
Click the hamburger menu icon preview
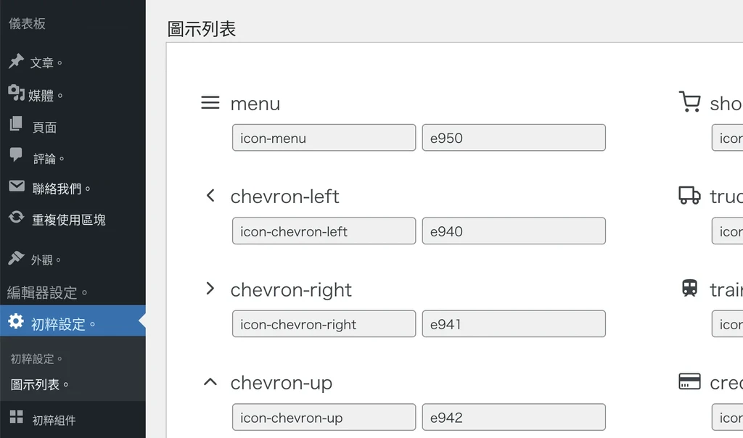[x=210, y=103]
